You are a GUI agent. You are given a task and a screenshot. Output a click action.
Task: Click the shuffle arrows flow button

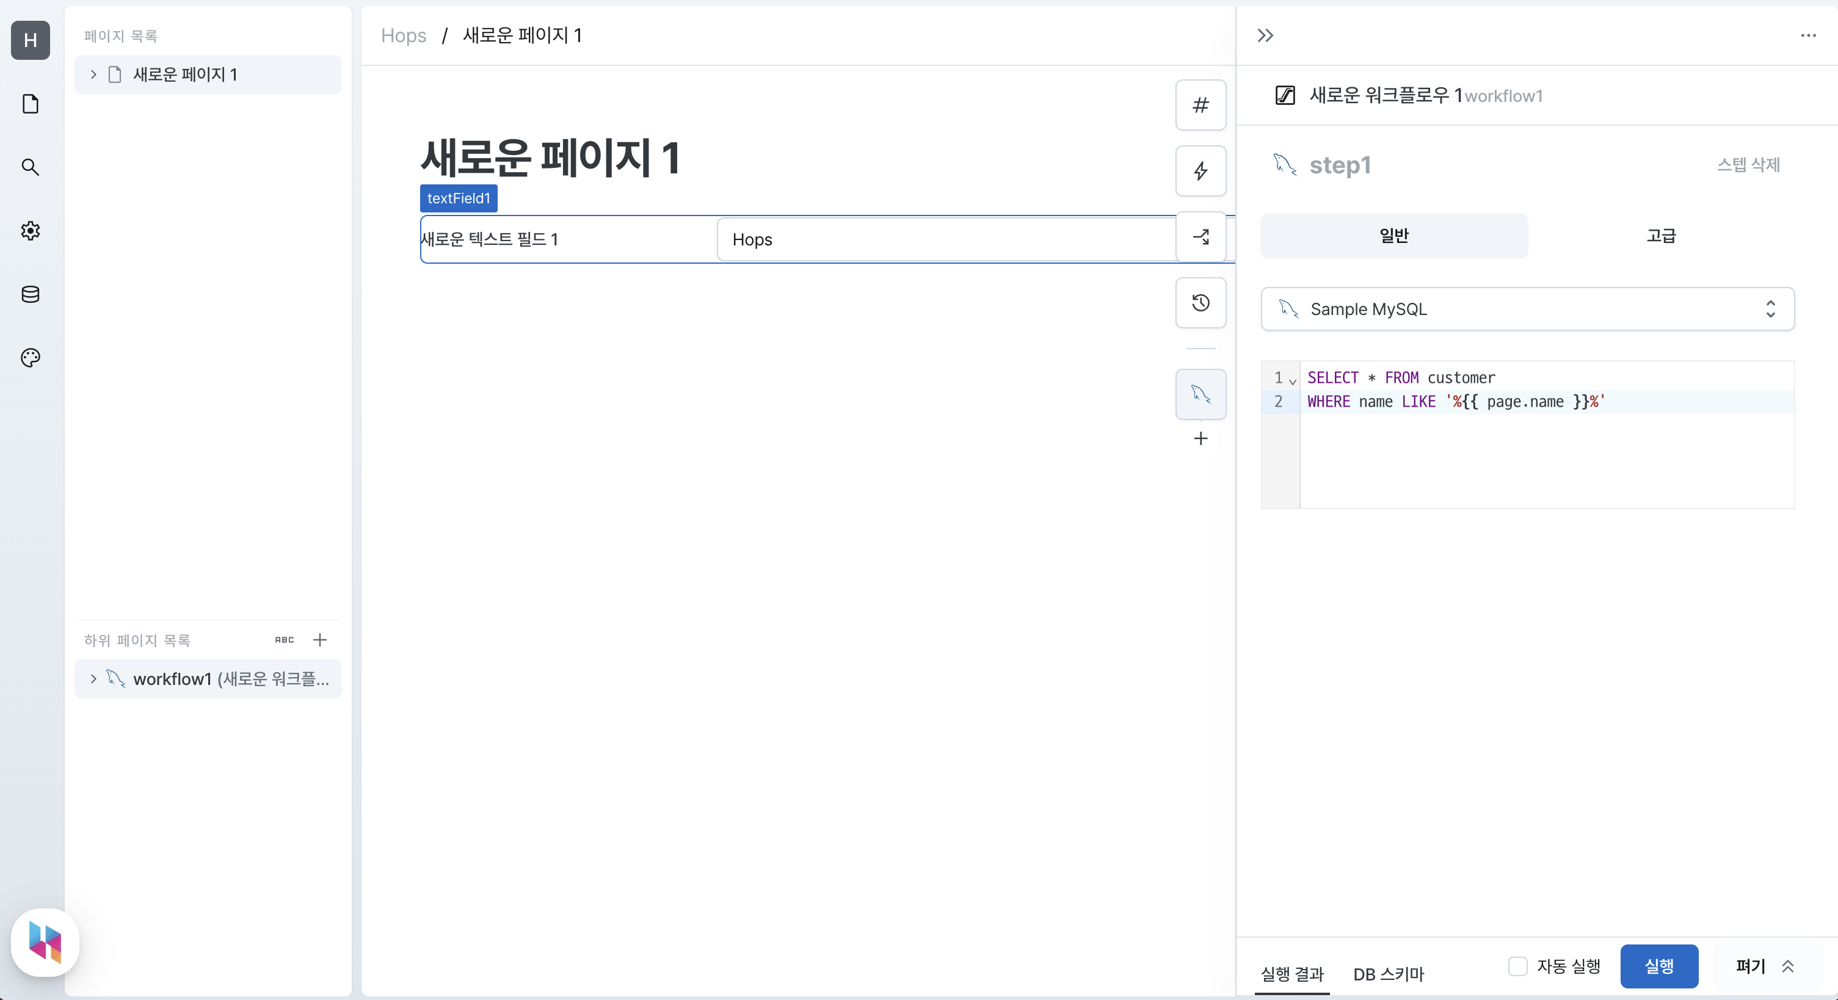(x=1201, y=237)
